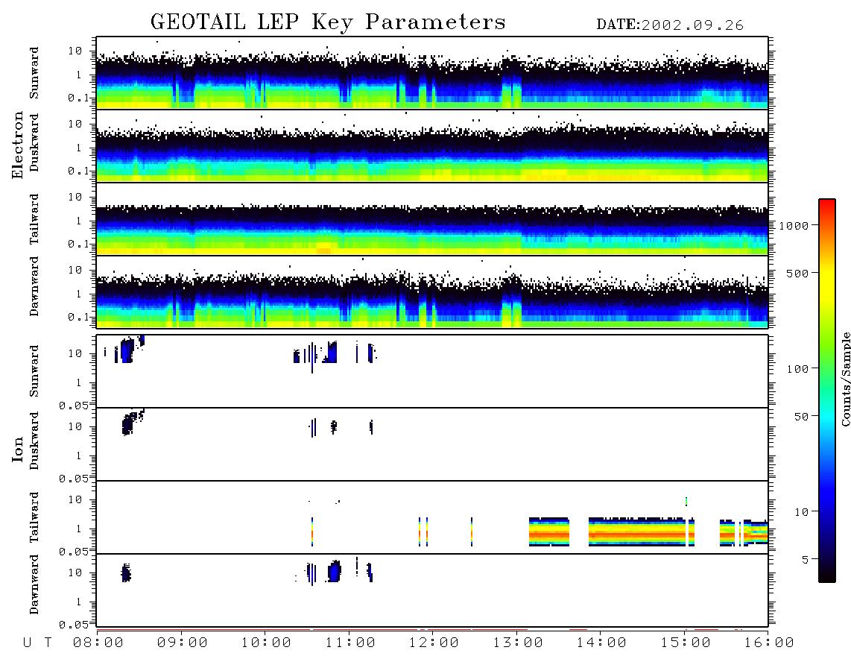The image size is (851, 656).
Task: Click the 08:00 time axis label
Action: point(98,643)
